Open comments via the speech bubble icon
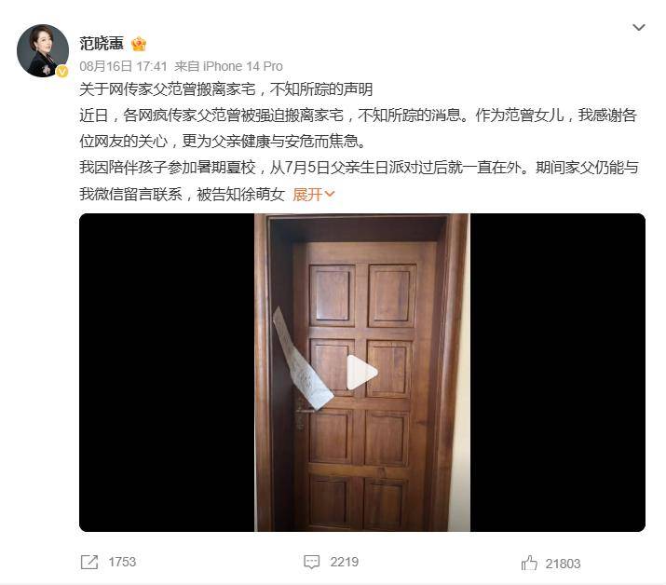This screenshot has height=585, width=666. click(311, 562)
